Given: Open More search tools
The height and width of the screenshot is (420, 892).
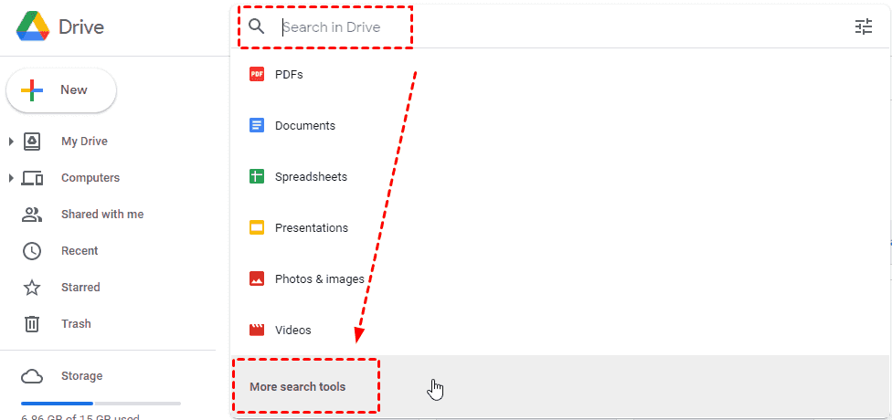Looking at the screenshot, I should (x=298, y=387).
